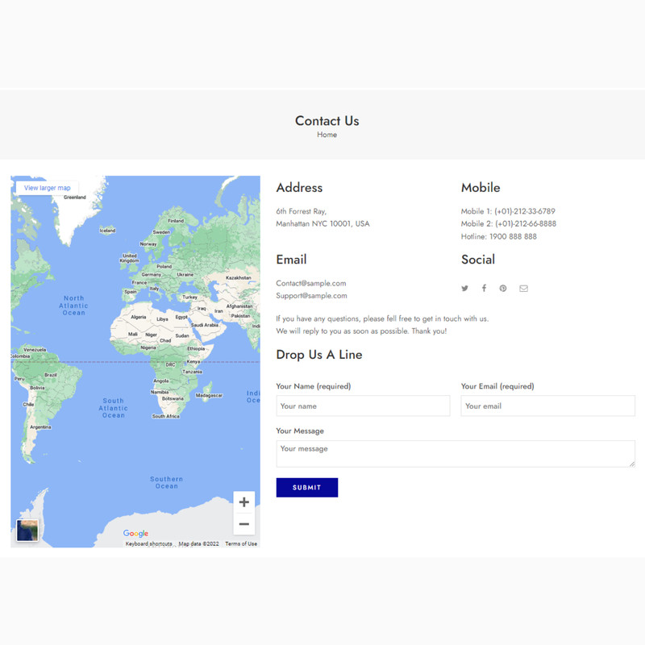Click Map data ©2022 attribution text

pyautogui.click(x=198, y=543)
